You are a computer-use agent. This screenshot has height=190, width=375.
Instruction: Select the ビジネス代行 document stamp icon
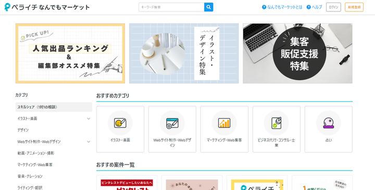[x=276, y=123]
